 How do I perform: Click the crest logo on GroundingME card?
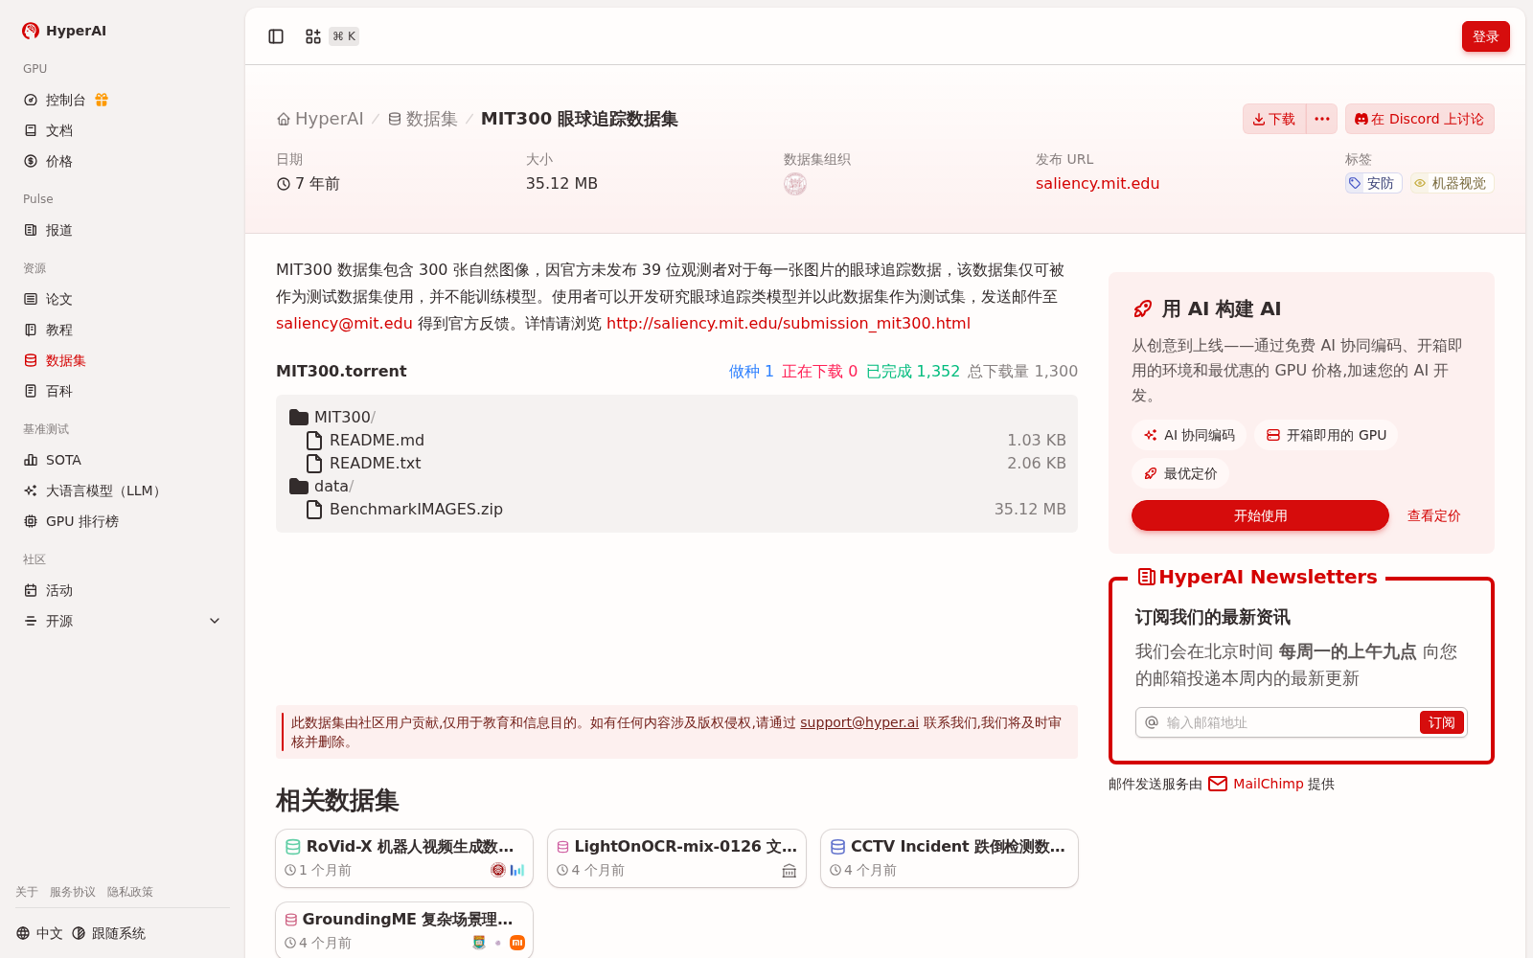(479, 943)
